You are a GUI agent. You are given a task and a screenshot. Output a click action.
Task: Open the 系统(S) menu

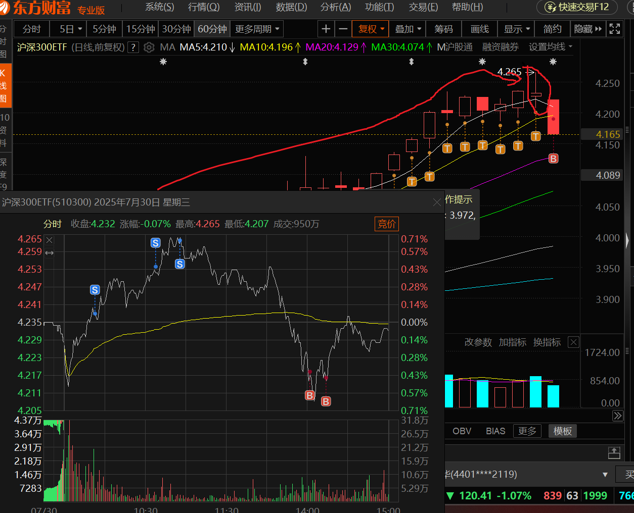pyautogui.click(x=160, y=7)
